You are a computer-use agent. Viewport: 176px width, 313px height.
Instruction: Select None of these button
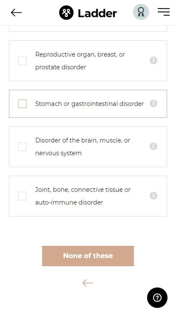[x=88, y=256]
